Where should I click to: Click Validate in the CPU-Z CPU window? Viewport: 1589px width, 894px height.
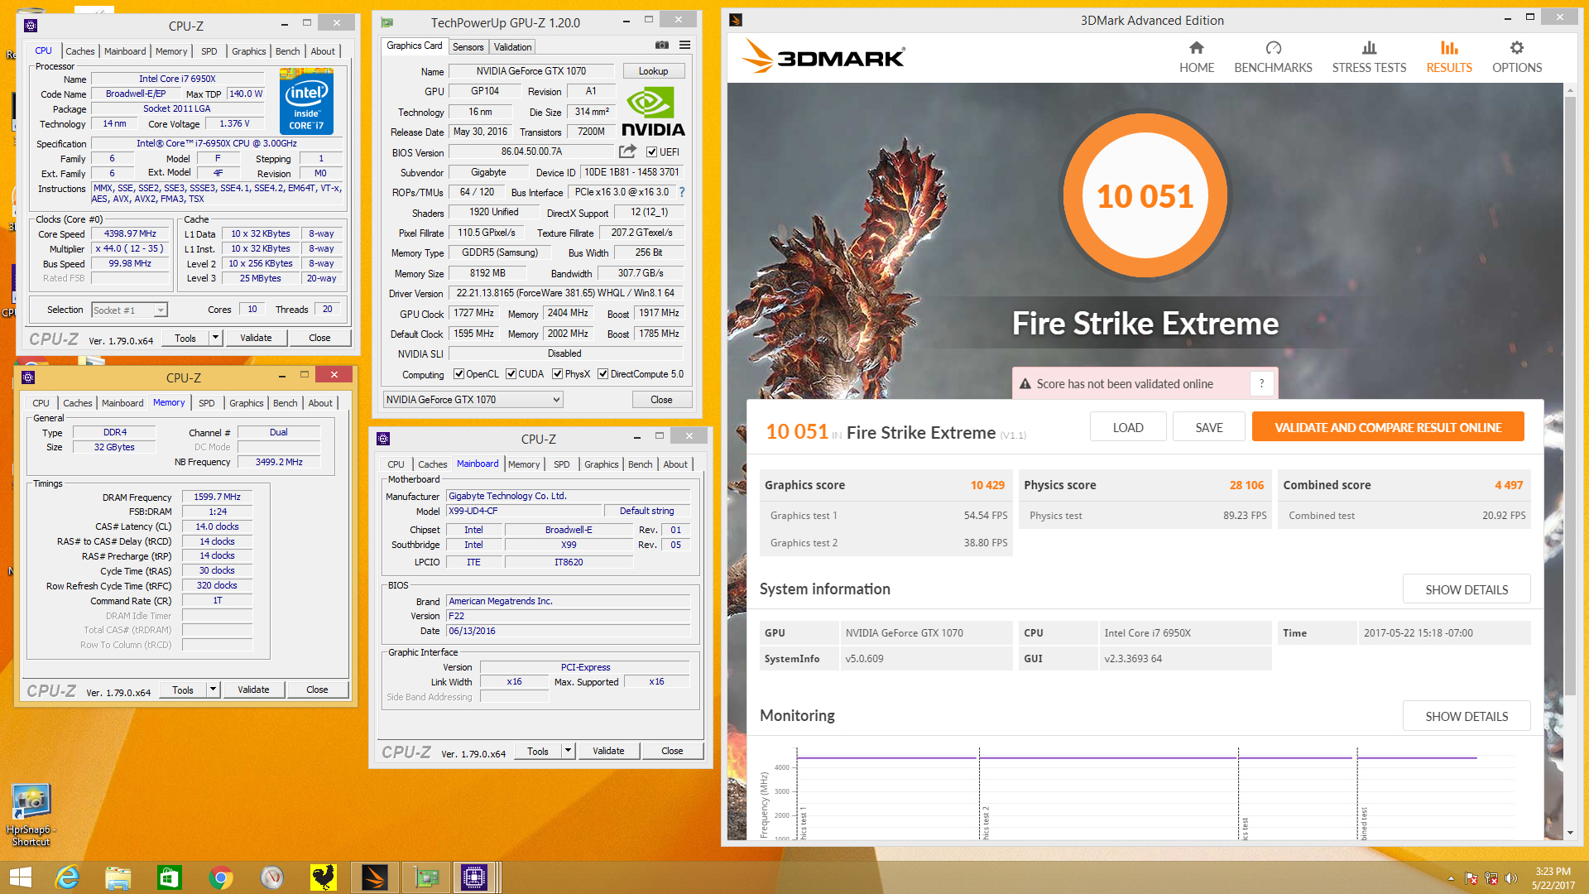point(256,338)
